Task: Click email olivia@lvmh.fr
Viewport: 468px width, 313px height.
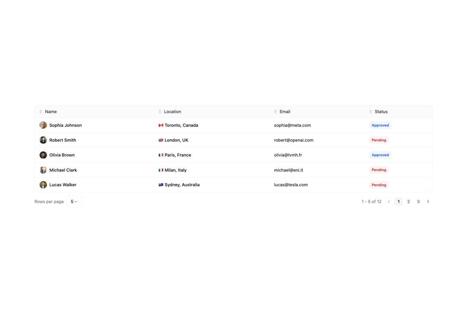Action: [x=288, y=155]
